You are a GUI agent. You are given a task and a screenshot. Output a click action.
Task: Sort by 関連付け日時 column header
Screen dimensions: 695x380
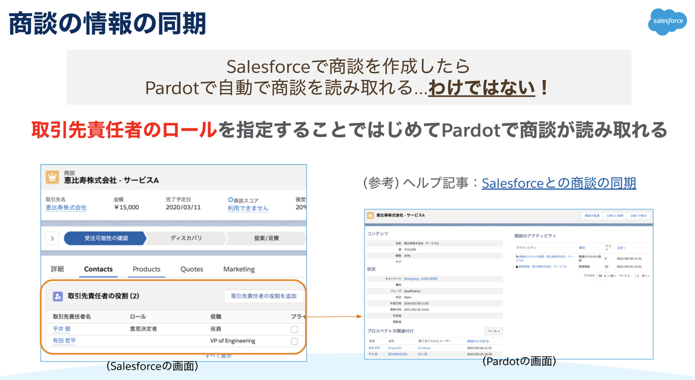pyautogui.click(x=476, y=341)
